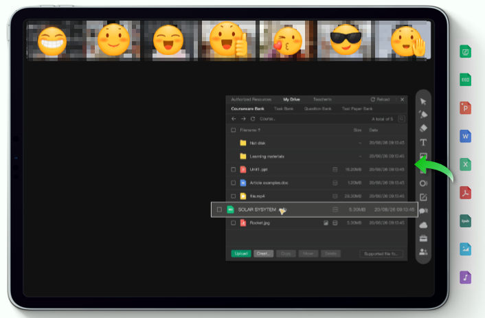Go back with the left arrow
Viewport: 485px width, 318px height.
(234, 119)
